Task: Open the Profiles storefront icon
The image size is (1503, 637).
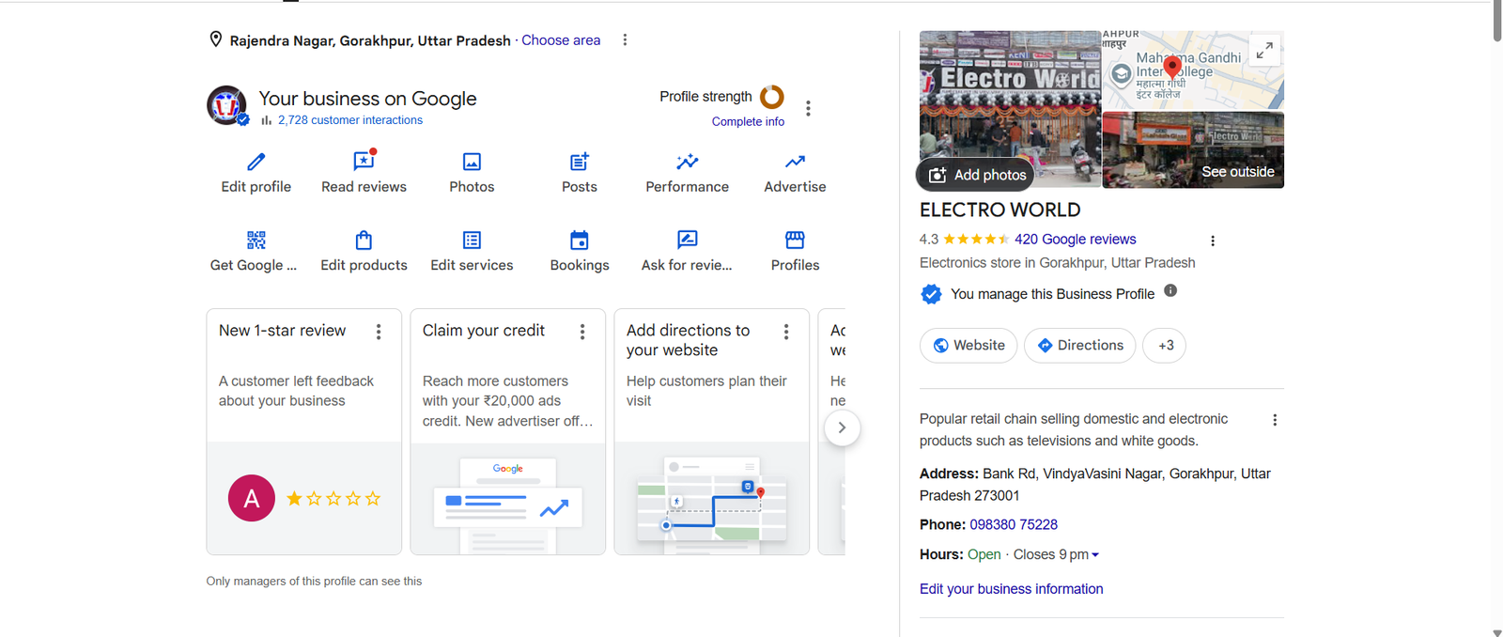Action: pos(795,240)
